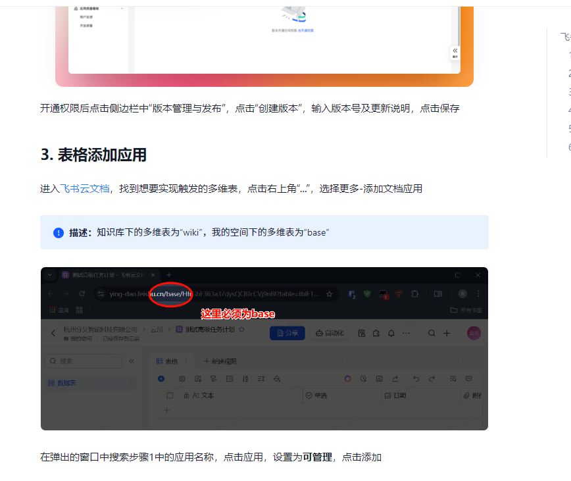571x481 pixels.
Task: Click the red extension icon in browser toolbar
Action: [x=399, y=294]
